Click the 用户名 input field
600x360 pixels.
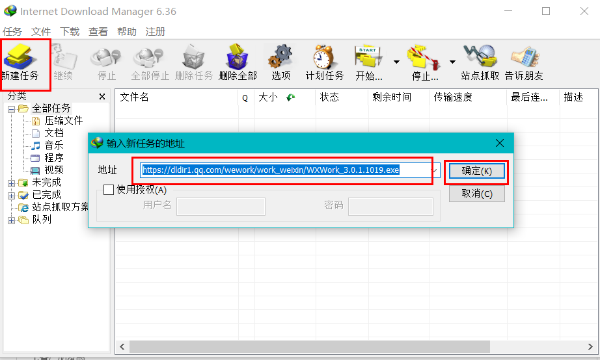click(221, 207)
